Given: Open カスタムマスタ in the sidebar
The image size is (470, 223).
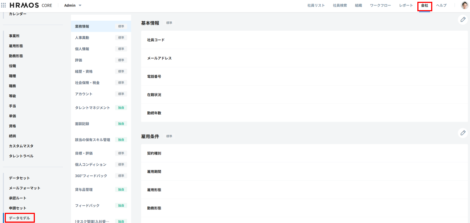Looking at the screenshot, I should (21, 146).
